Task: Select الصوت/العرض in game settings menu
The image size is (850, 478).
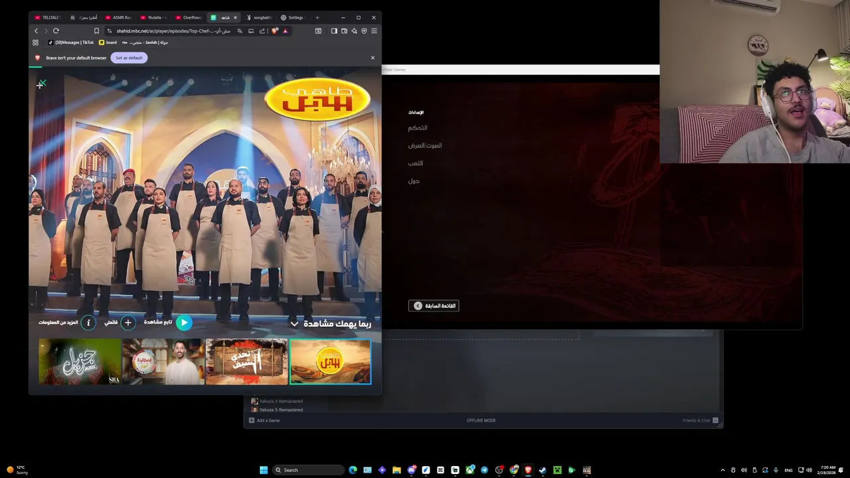Action: (425, 145)
